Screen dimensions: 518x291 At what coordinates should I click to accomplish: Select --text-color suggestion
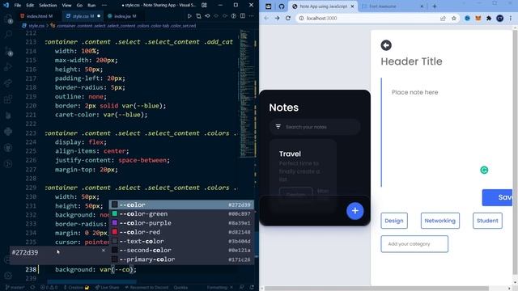click(x=181, y=241)
